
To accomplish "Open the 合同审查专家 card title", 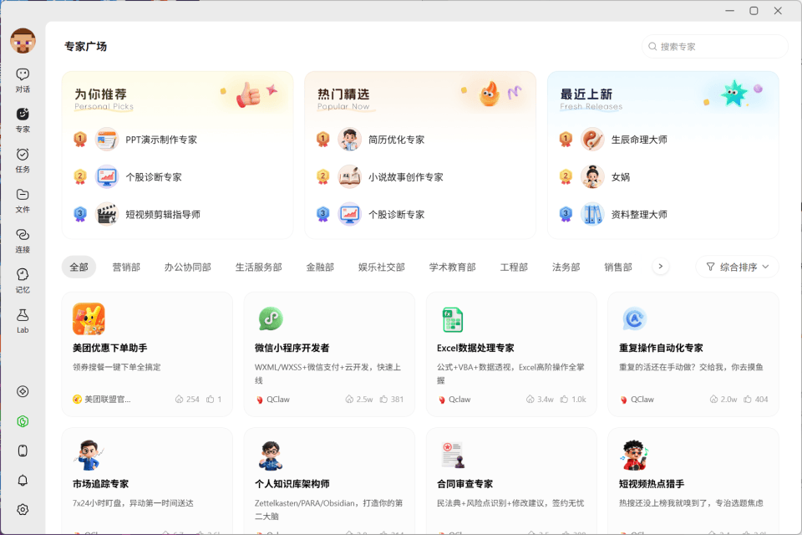I will [465, 484].
